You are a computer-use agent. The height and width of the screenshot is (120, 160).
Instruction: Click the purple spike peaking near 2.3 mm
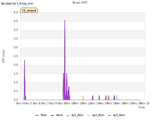pyautogui.click(x=24, y=60)
